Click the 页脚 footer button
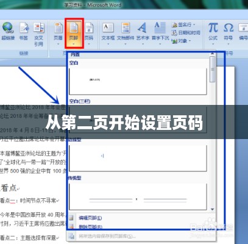The image size is (248, 244). pos(74,34)
